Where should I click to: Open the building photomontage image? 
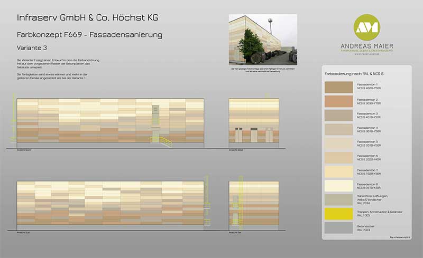pyautogui.click(x=263, y=40)
